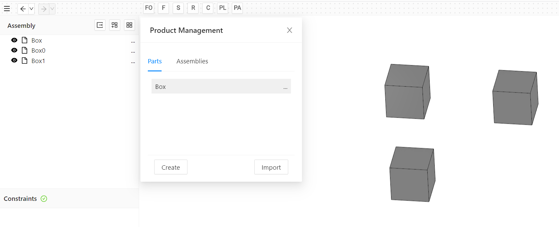
Task: Select the Parts tab
Action: click(x=155, y=61)
